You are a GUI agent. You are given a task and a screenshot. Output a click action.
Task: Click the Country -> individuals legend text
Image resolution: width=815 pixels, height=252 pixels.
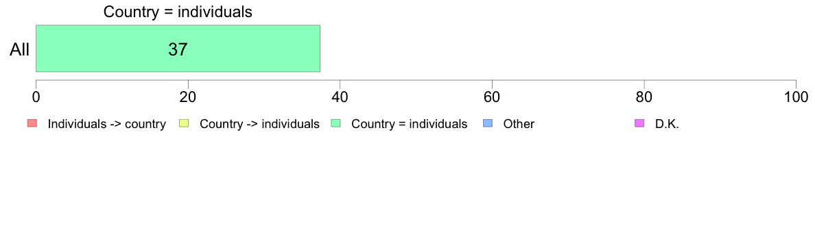(x=259, y=124)
